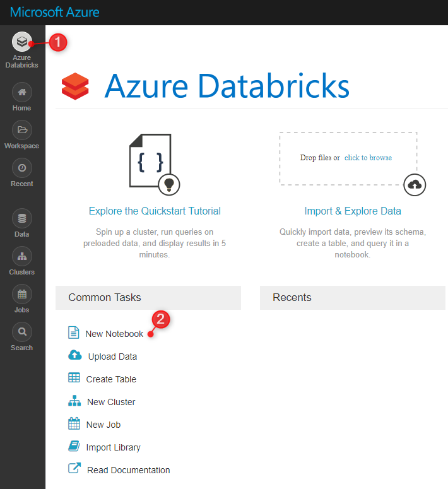Image resolution: width=448 pixels, height=489 pixels.
Task: Go to the Home sidebar icon
Action: 22,92
